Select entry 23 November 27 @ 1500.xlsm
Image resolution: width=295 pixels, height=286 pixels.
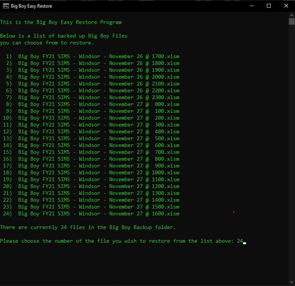[91, 207]
